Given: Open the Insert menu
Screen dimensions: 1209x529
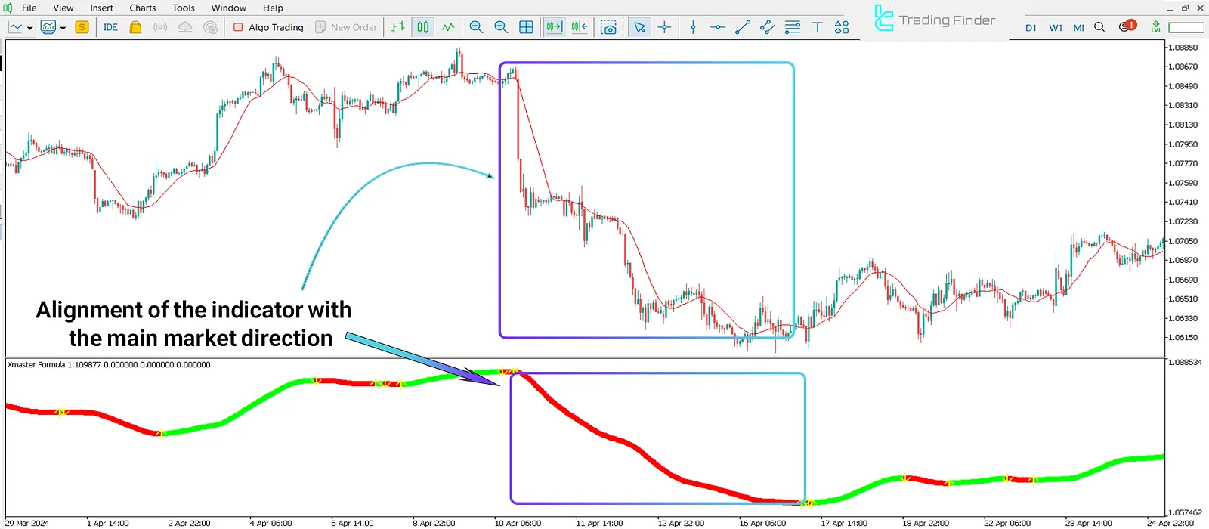Looking at the screenshot, I should (x=101, y=8).
